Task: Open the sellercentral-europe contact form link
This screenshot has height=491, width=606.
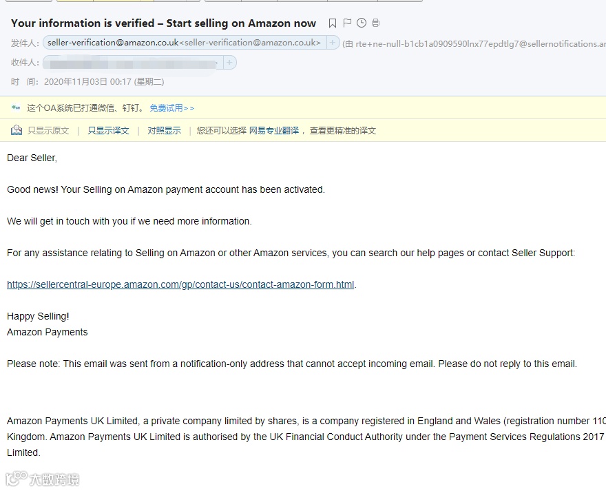Action: point(180,284)
